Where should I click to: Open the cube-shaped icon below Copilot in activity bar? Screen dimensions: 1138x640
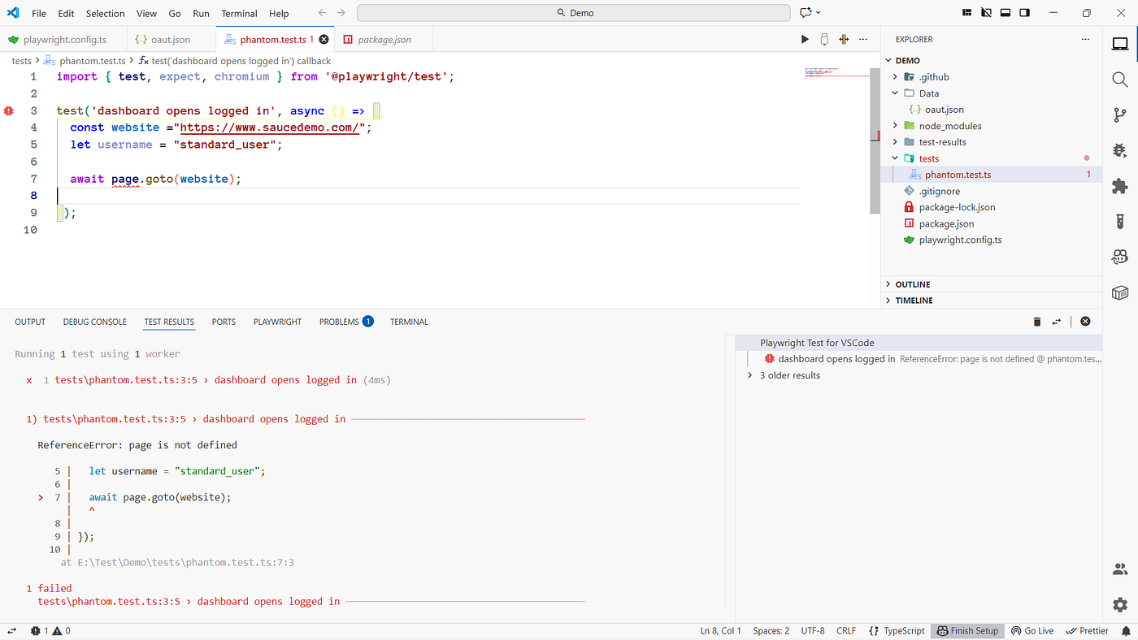[x=1120, y=292]
